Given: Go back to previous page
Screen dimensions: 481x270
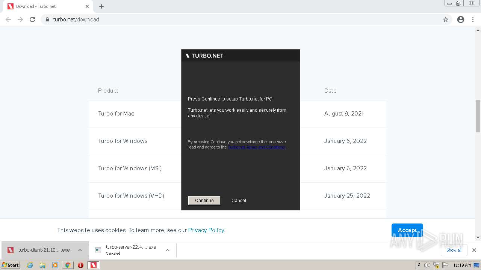Looking at the screenshot, I should coord(8,19).
